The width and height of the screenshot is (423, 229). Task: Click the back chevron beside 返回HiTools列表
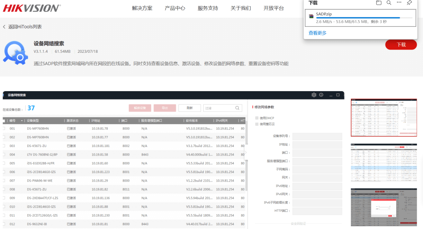[x=4, y=27]
